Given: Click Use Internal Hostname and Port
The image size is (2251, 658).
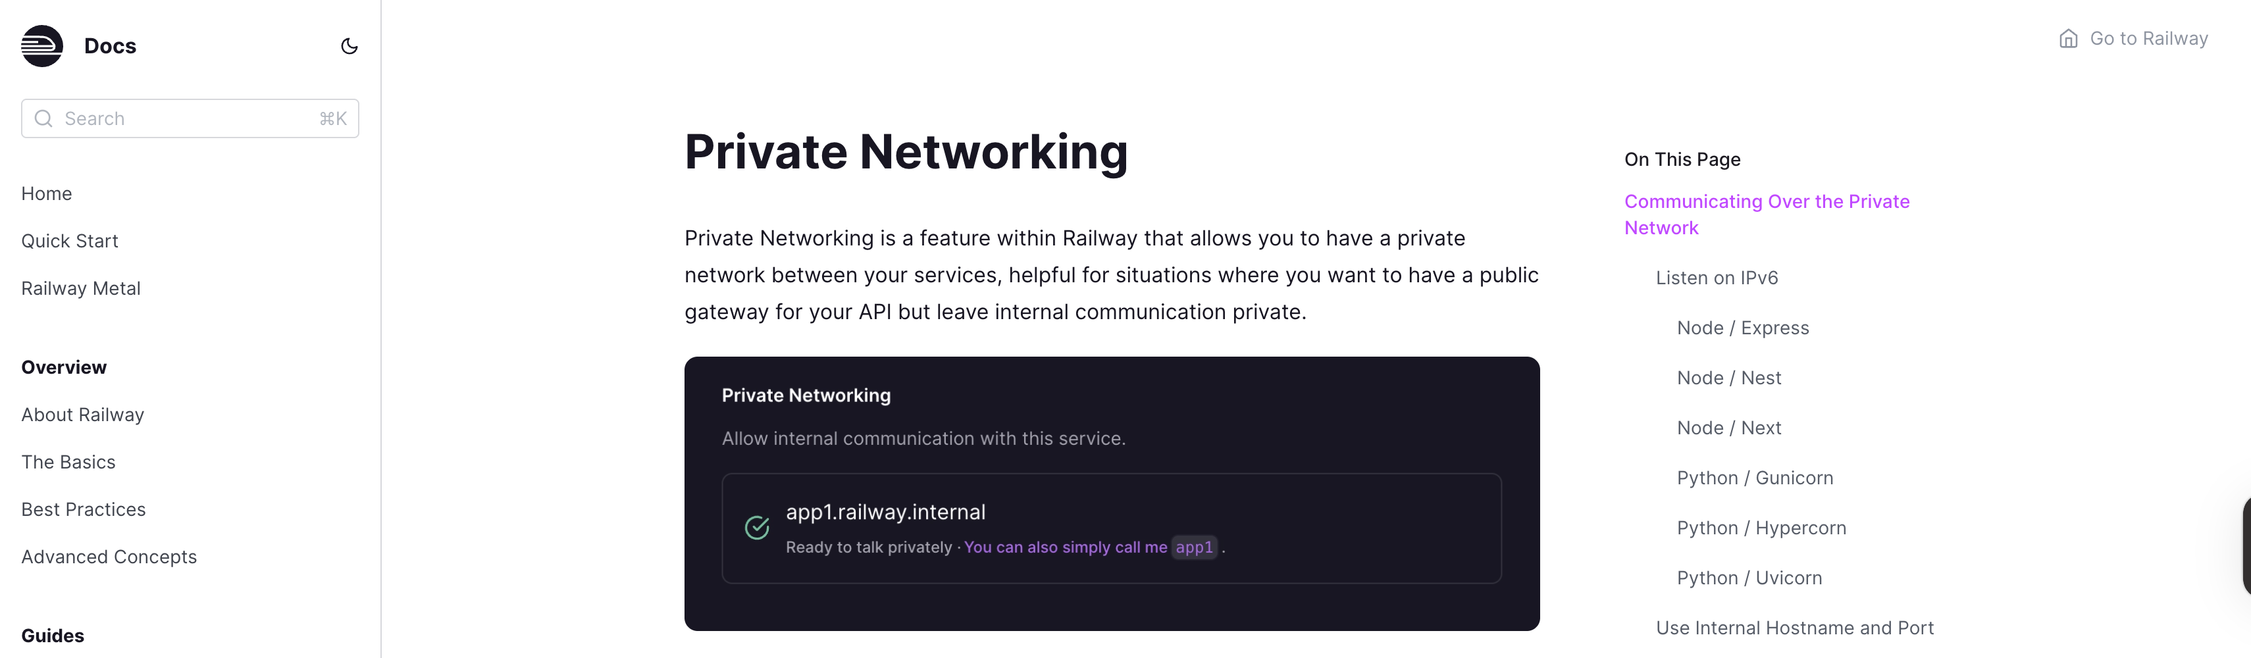Looking at the screenshot, I should [1794, 626].
